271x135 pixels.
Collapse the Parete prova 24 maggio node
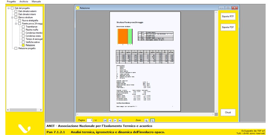pos(16,23)
